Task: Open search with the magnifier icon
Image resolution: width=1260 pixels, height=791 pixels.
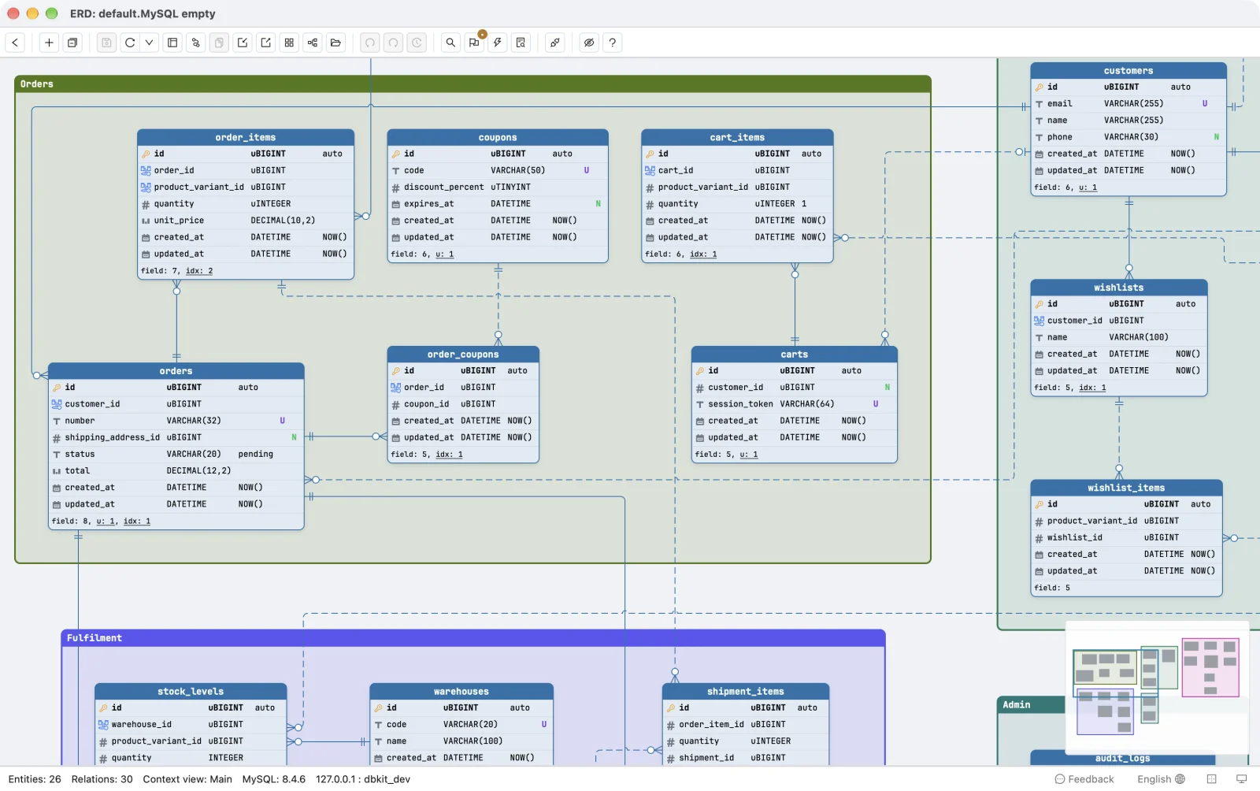Action: [450, 43]
